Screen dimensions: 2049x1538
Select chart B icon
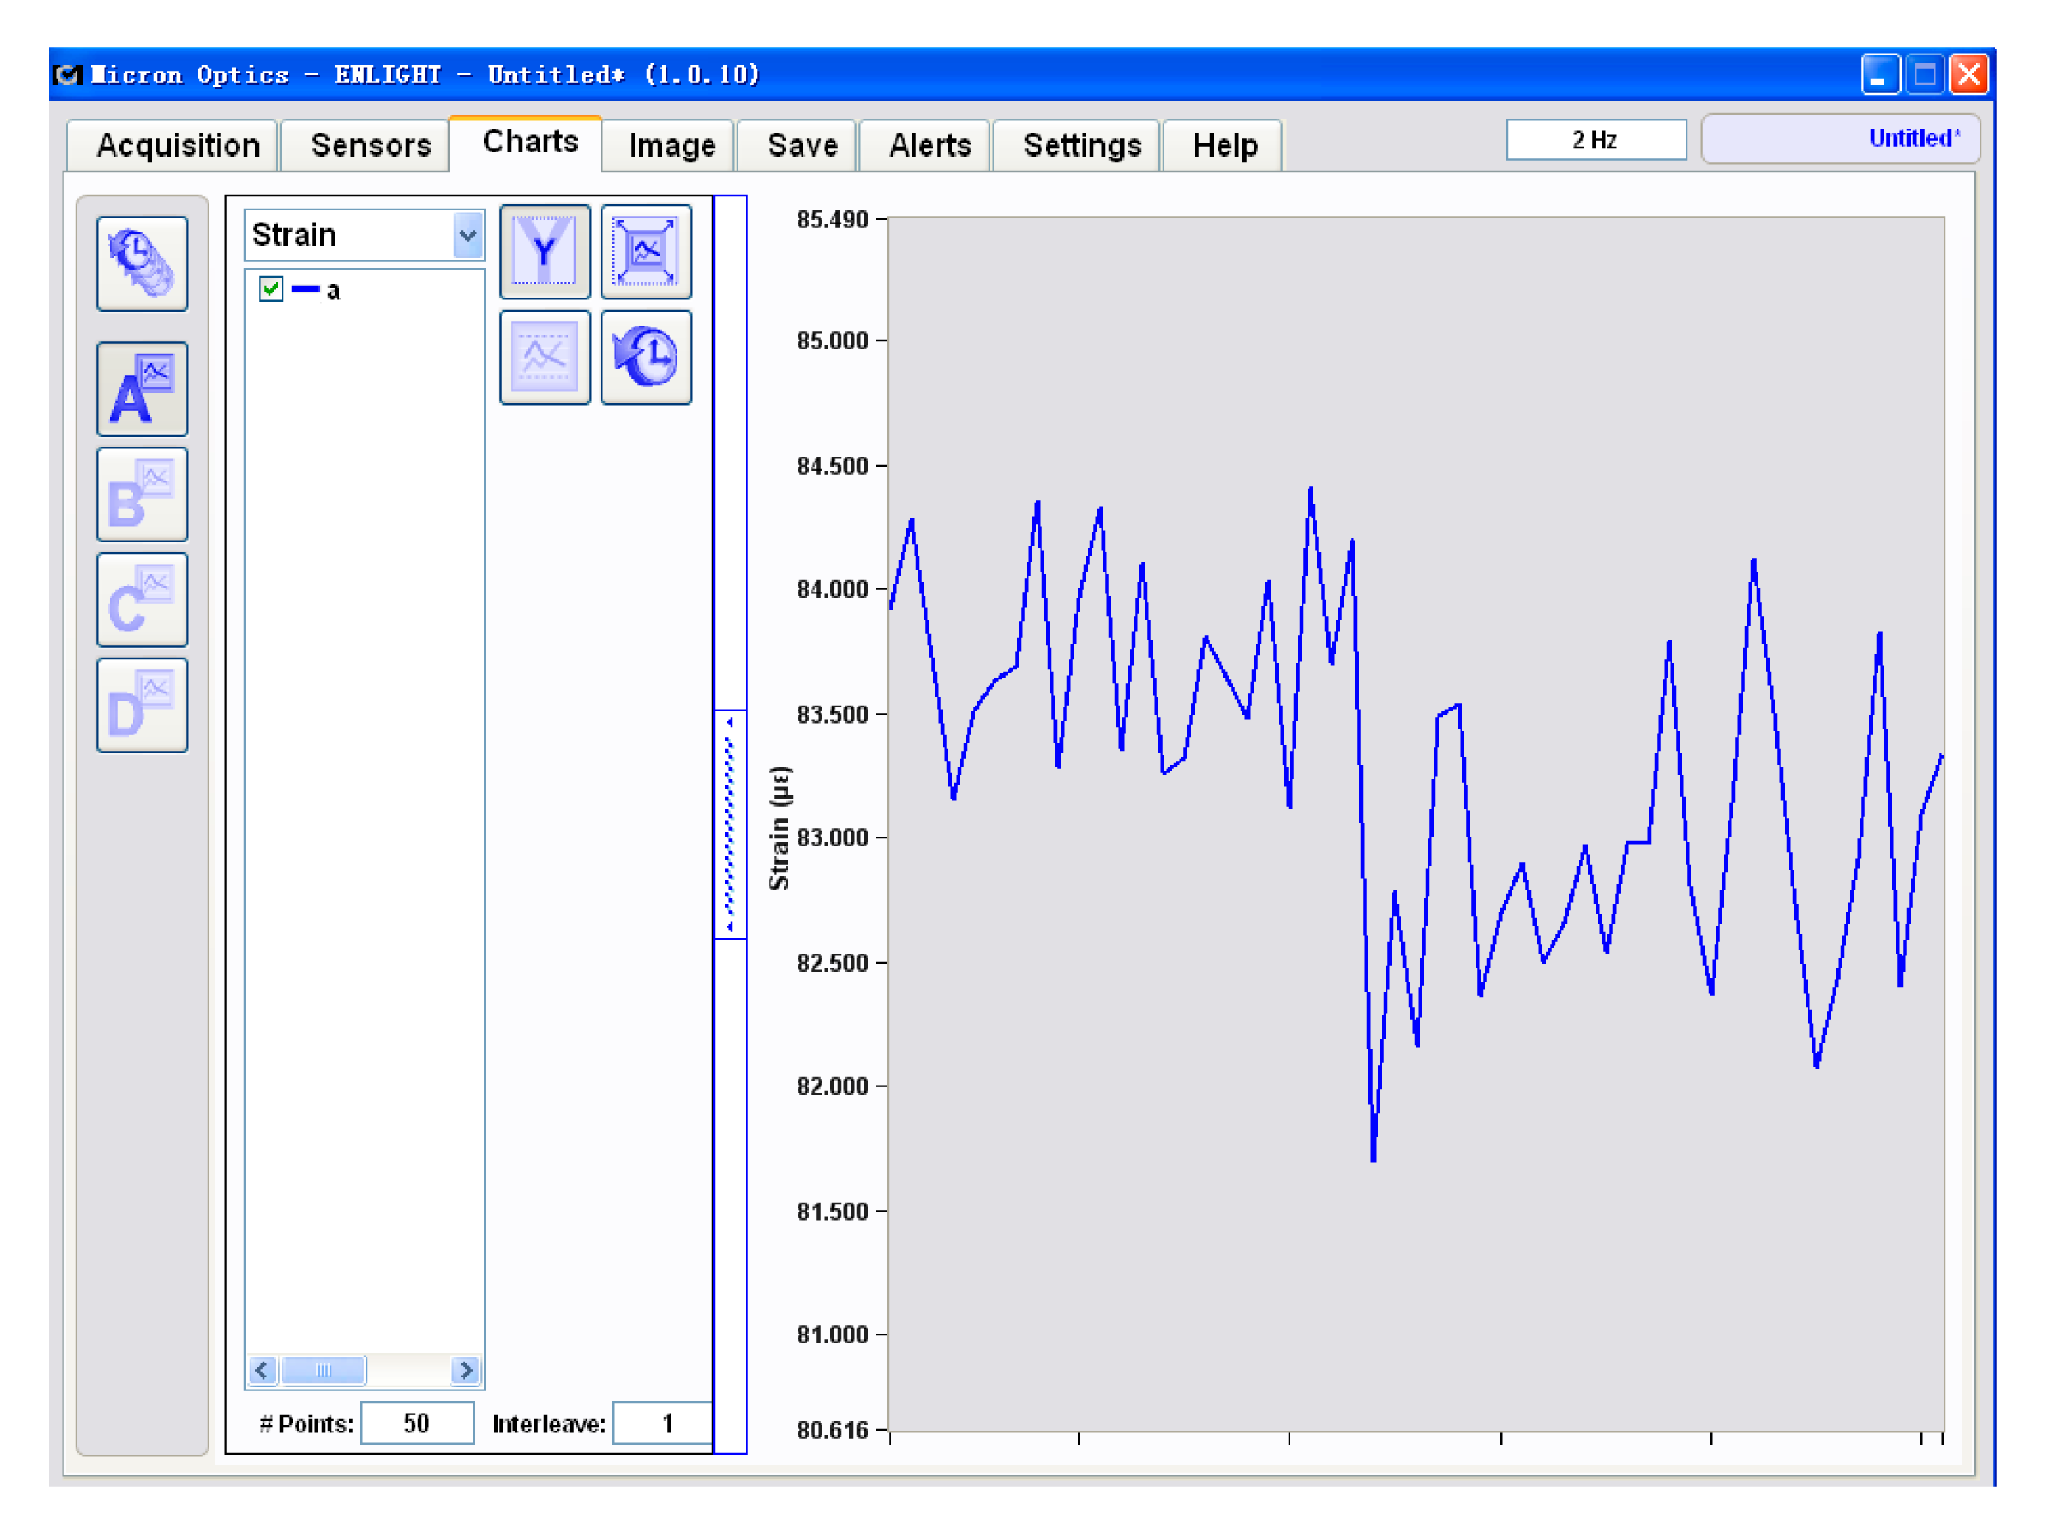[142, 495]
